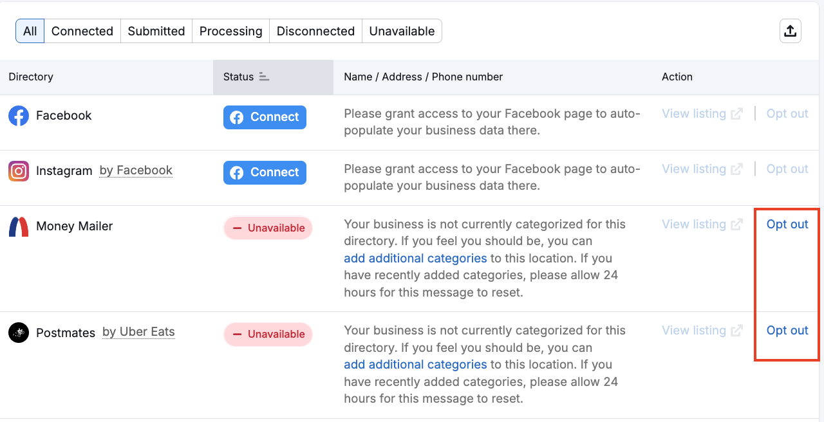Click the Unavailable status badge for Money Mailer
The width and height of the screenshot is (824, 422).
tap(268, 228)
